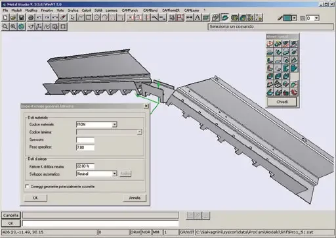Click the New document icon
The height and width of the screenshot is (238, 336).
5,18
